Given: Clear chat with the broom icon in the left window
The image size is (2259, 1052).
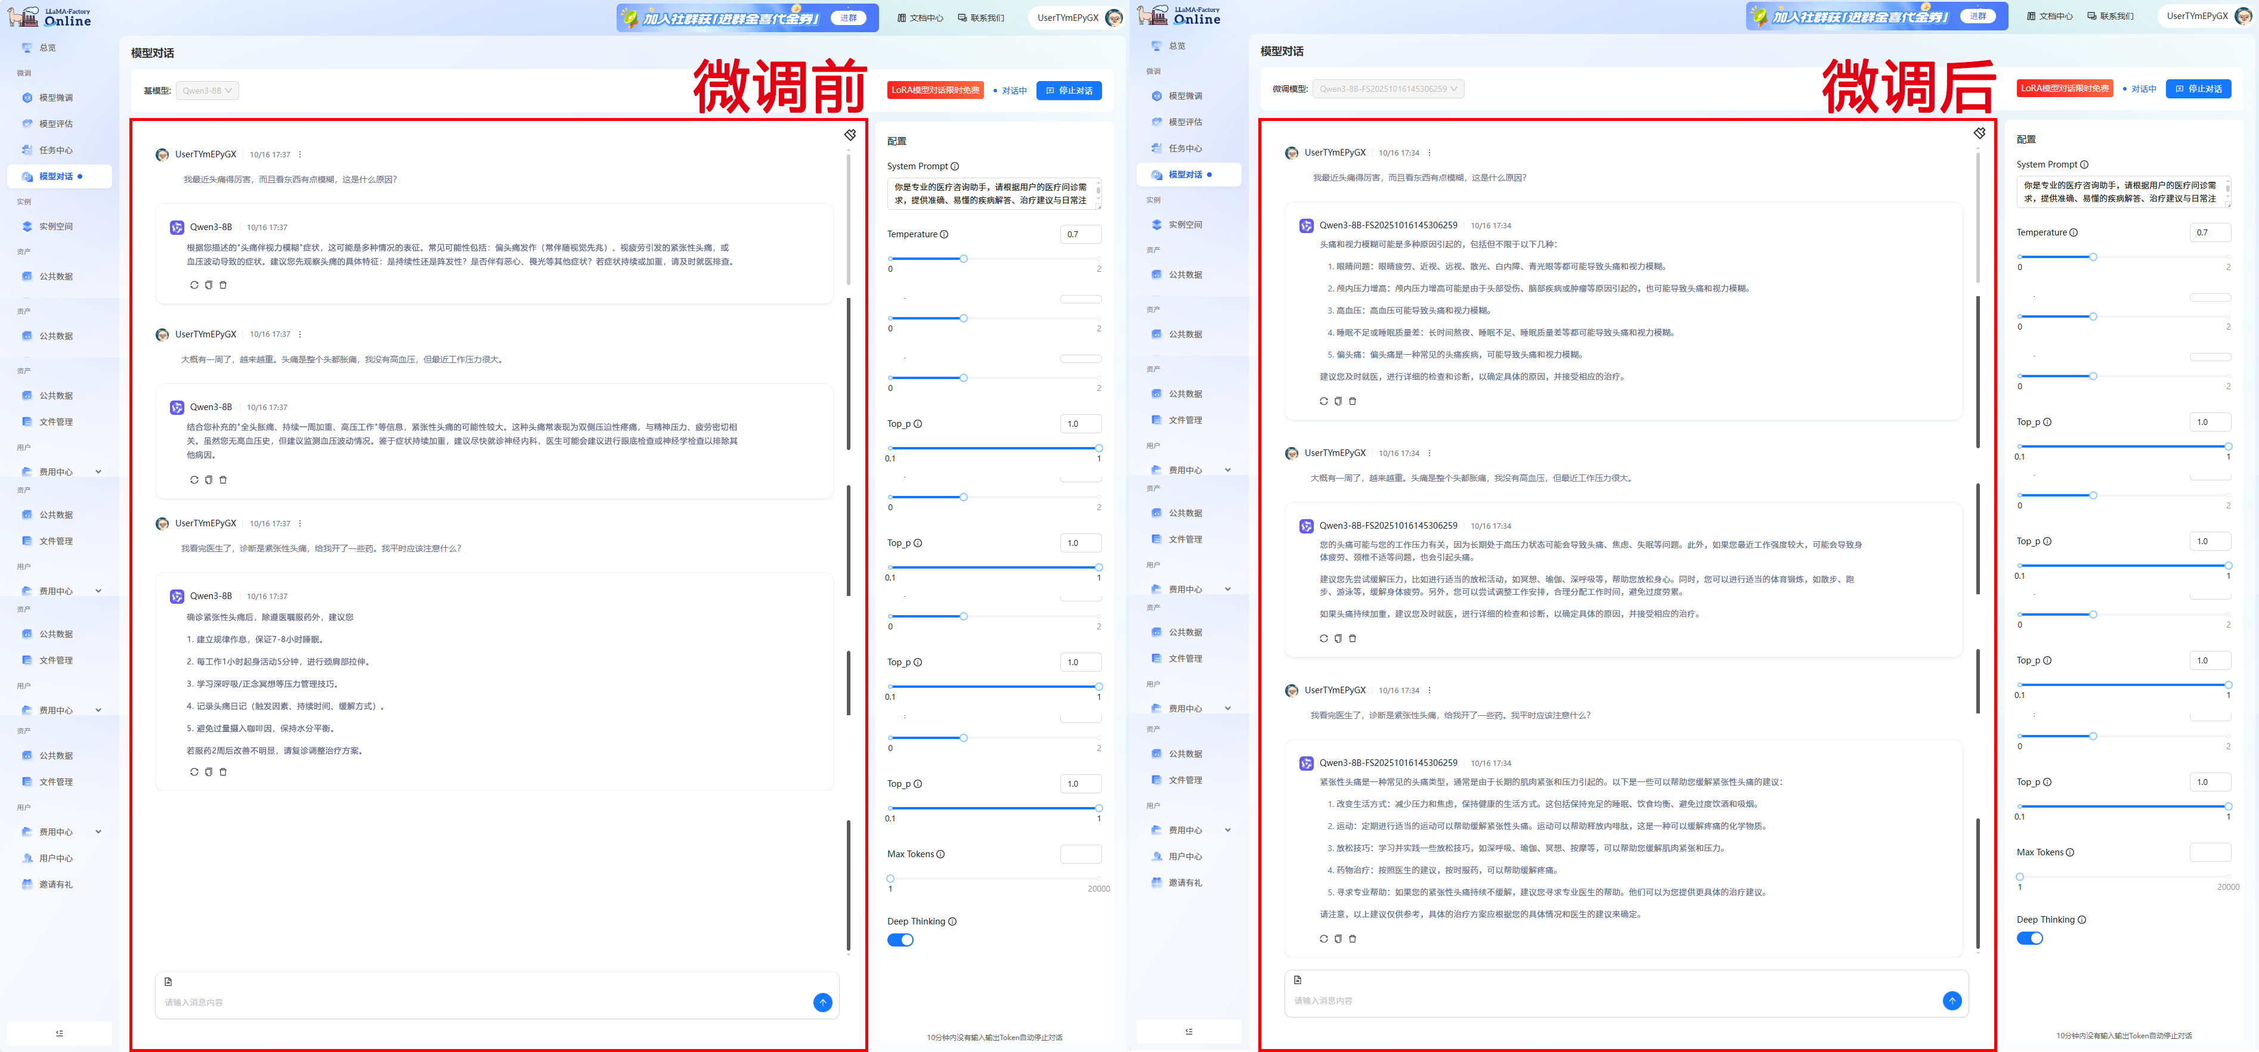Looking at the screenshot, I should (x=850, y=135).
